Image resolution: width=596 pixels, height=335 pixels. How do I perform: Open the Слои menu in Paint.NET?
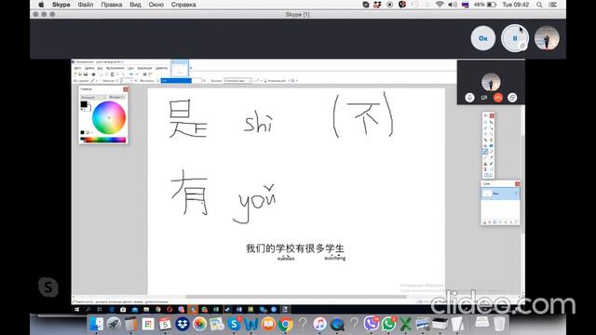tap(130, 68)
